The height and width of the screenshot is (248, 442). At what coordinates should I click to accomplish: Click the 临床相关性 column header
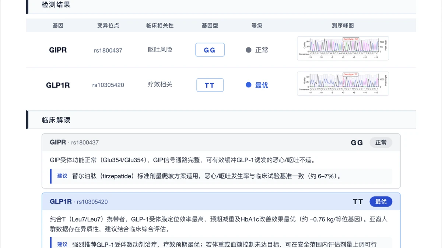pyautogui.click(x=160, y=26)
